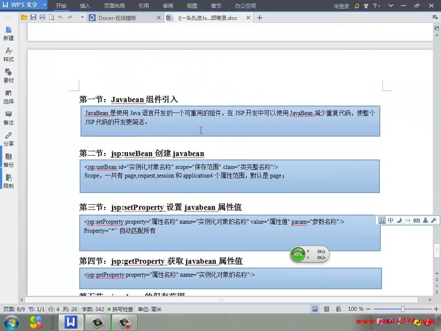Screen dimensions: 441x331
Task: Open the 样式 styles panel in sidebar
Action: (x=9, y=55)
